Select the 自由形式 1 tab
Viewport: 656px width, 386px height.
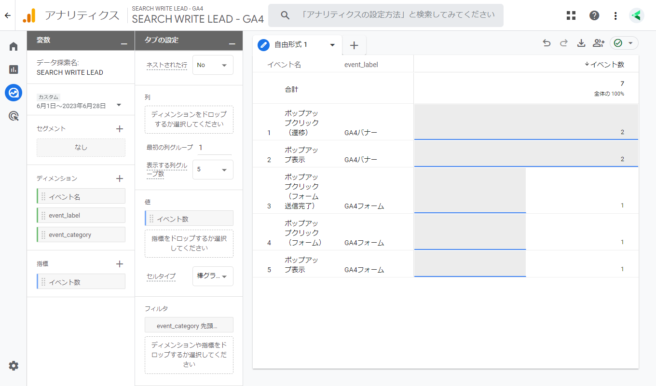click(x=297, y=45)
